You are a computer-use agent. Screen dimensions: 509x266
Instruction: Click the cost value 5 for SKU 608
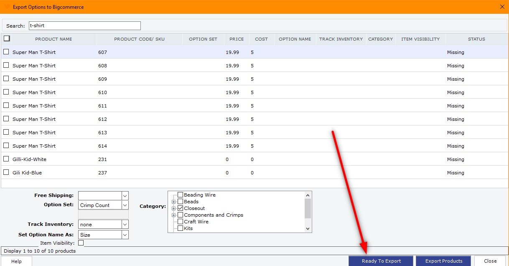252,66
